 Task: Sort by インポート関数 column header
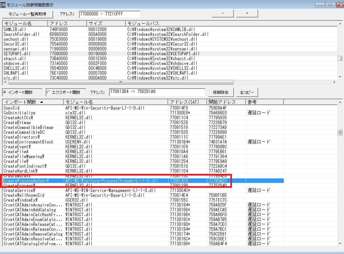pyautogui.click(x=33, y=102)
